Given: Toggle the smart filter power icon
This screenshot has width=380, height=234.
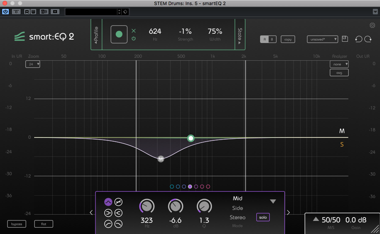Looking at the screenshot, I should tap(133, 38).
